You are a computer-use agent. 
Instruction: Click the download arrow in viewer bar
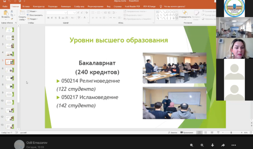pos(213,145)
